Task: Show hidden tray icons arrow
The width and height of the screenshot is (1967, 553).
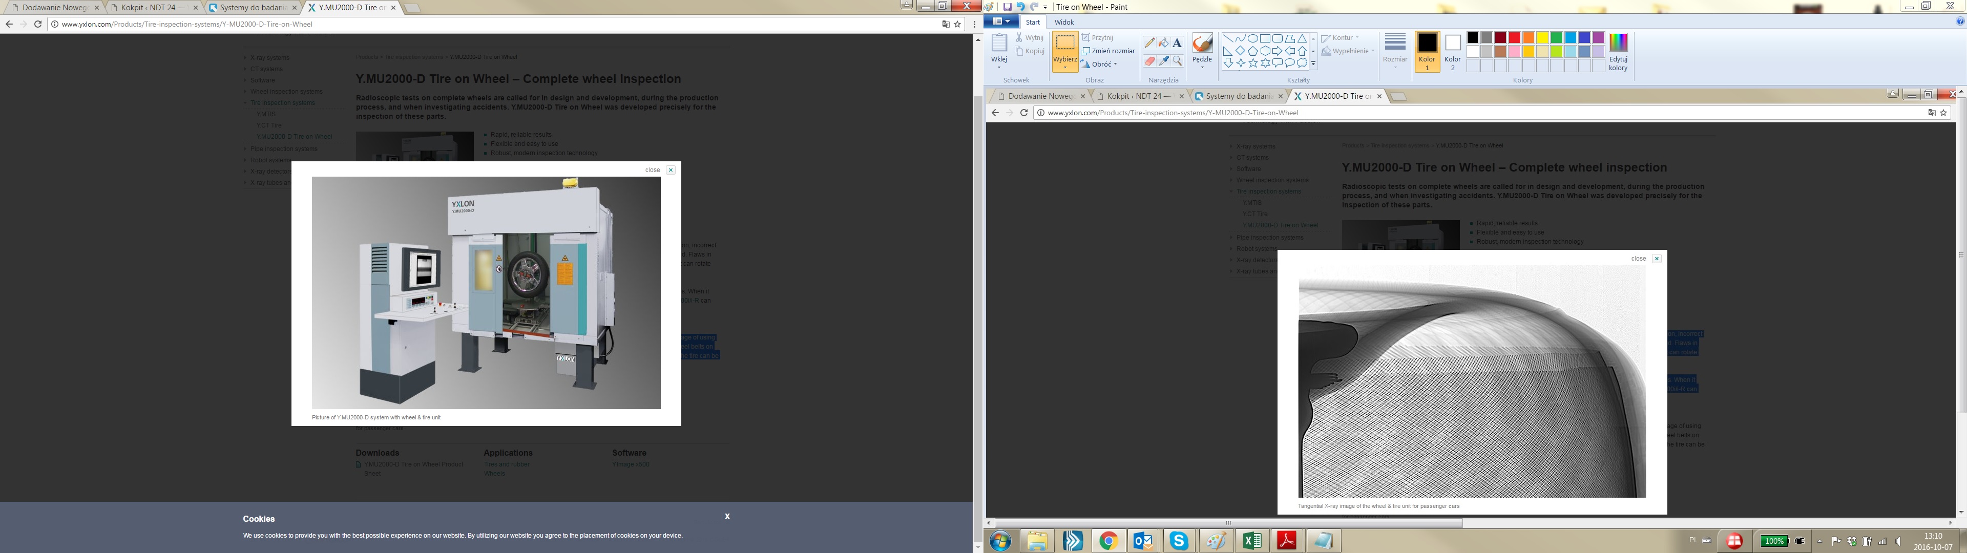Action: tap(1819, 541)
